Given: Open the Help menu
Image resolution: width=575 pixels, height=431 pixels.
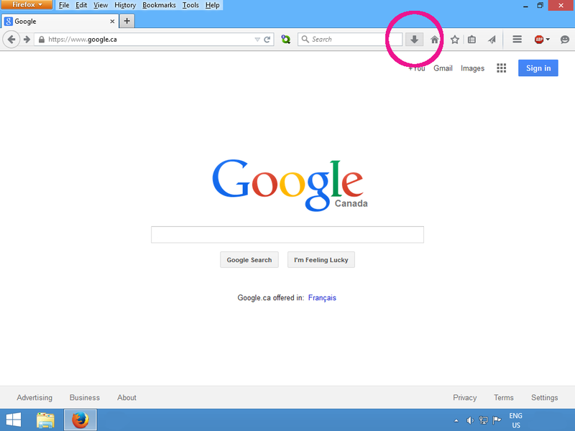Looking at the screenshot, I should point(212,5).
